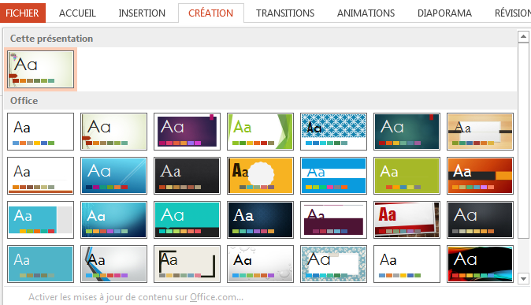Select the current presentation theme thumbnail
Viewport: 531px width, 305px height.
(41, 69)
